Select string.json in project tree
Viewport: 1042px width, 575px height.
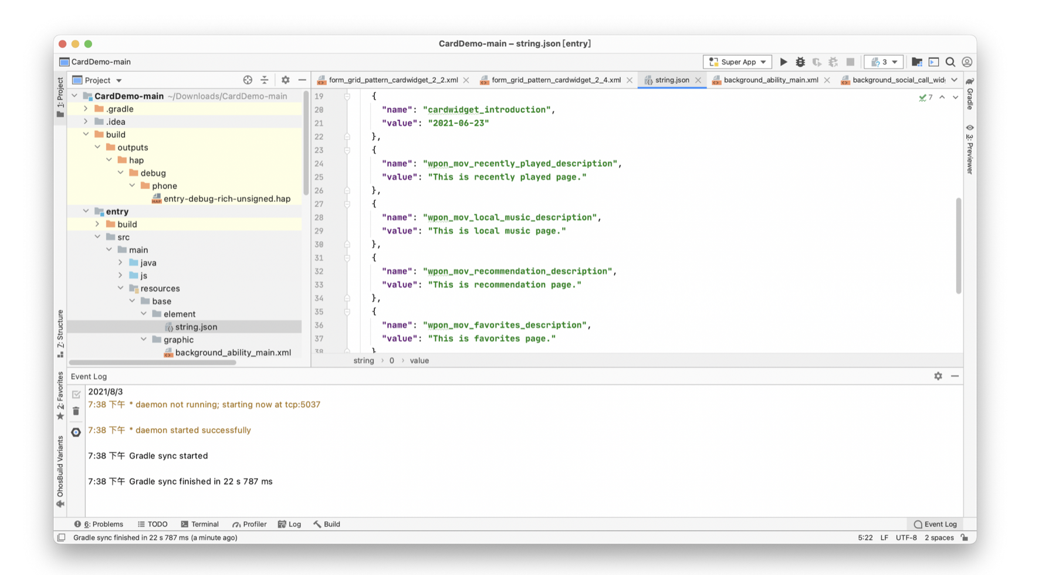point(196,327)
